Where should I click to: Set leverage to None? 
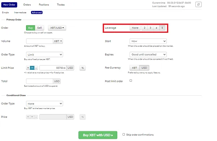pyautogui.click(x=135, y=28)
